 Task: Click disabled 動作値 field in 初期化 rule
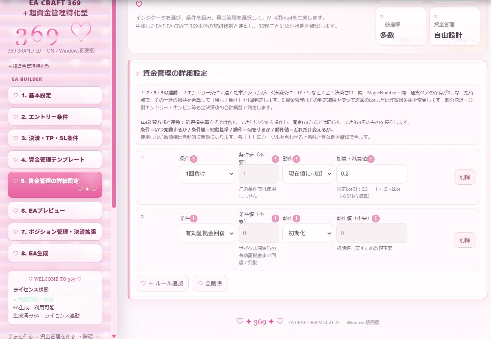(372, 233)
